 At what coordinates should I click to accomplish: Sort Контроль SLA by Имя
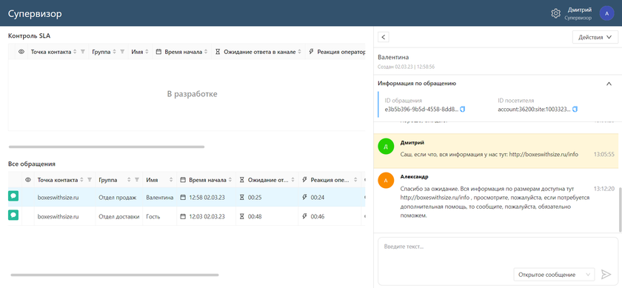click(x=147, y=52)
